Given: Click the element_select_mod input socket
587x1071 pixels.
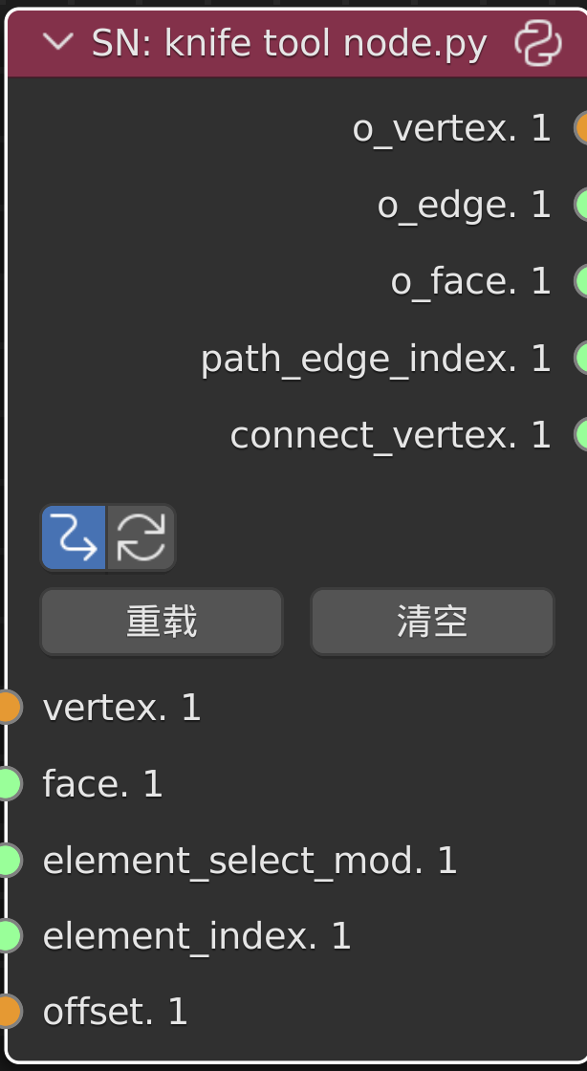Looking at the screenshot, I should tap(7, 861).
